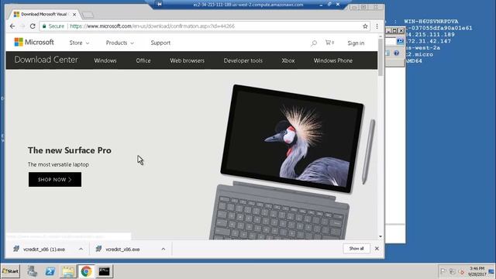
Task: Select Office in Download Center nav
Action: coord(143,60)
